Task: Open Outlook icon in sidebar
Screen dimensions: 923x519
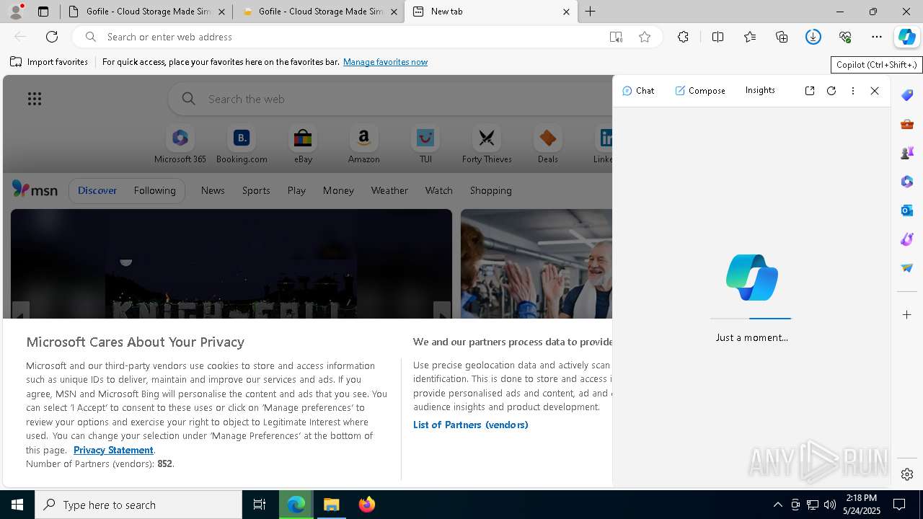Action: pos(907,210)
